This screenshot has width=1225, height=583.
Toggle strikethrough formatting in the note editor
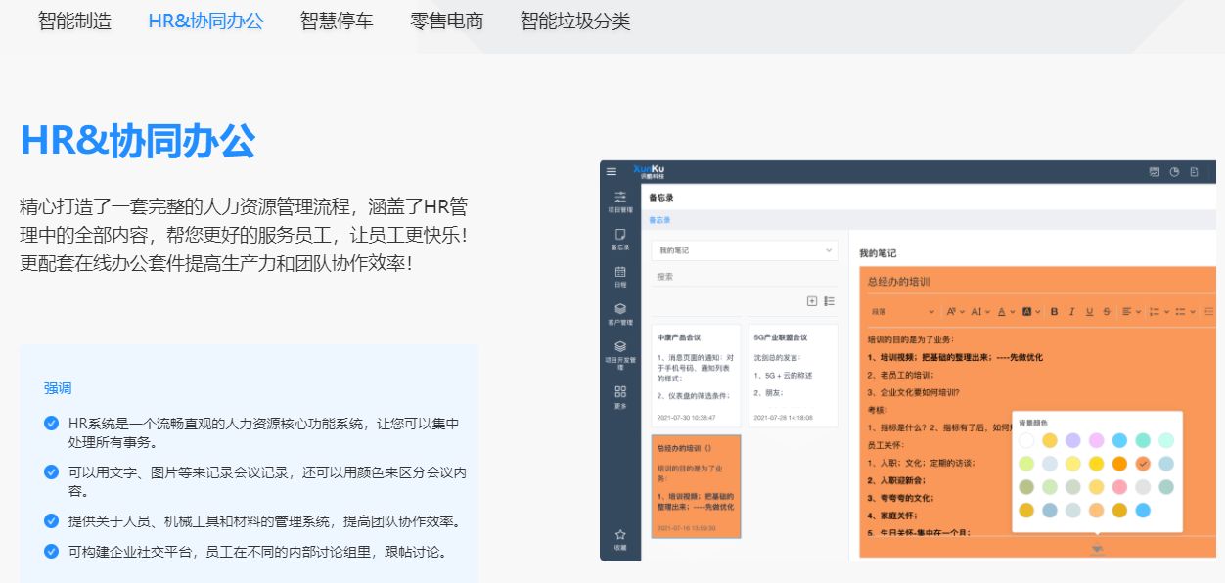(x=1107, y=312)
